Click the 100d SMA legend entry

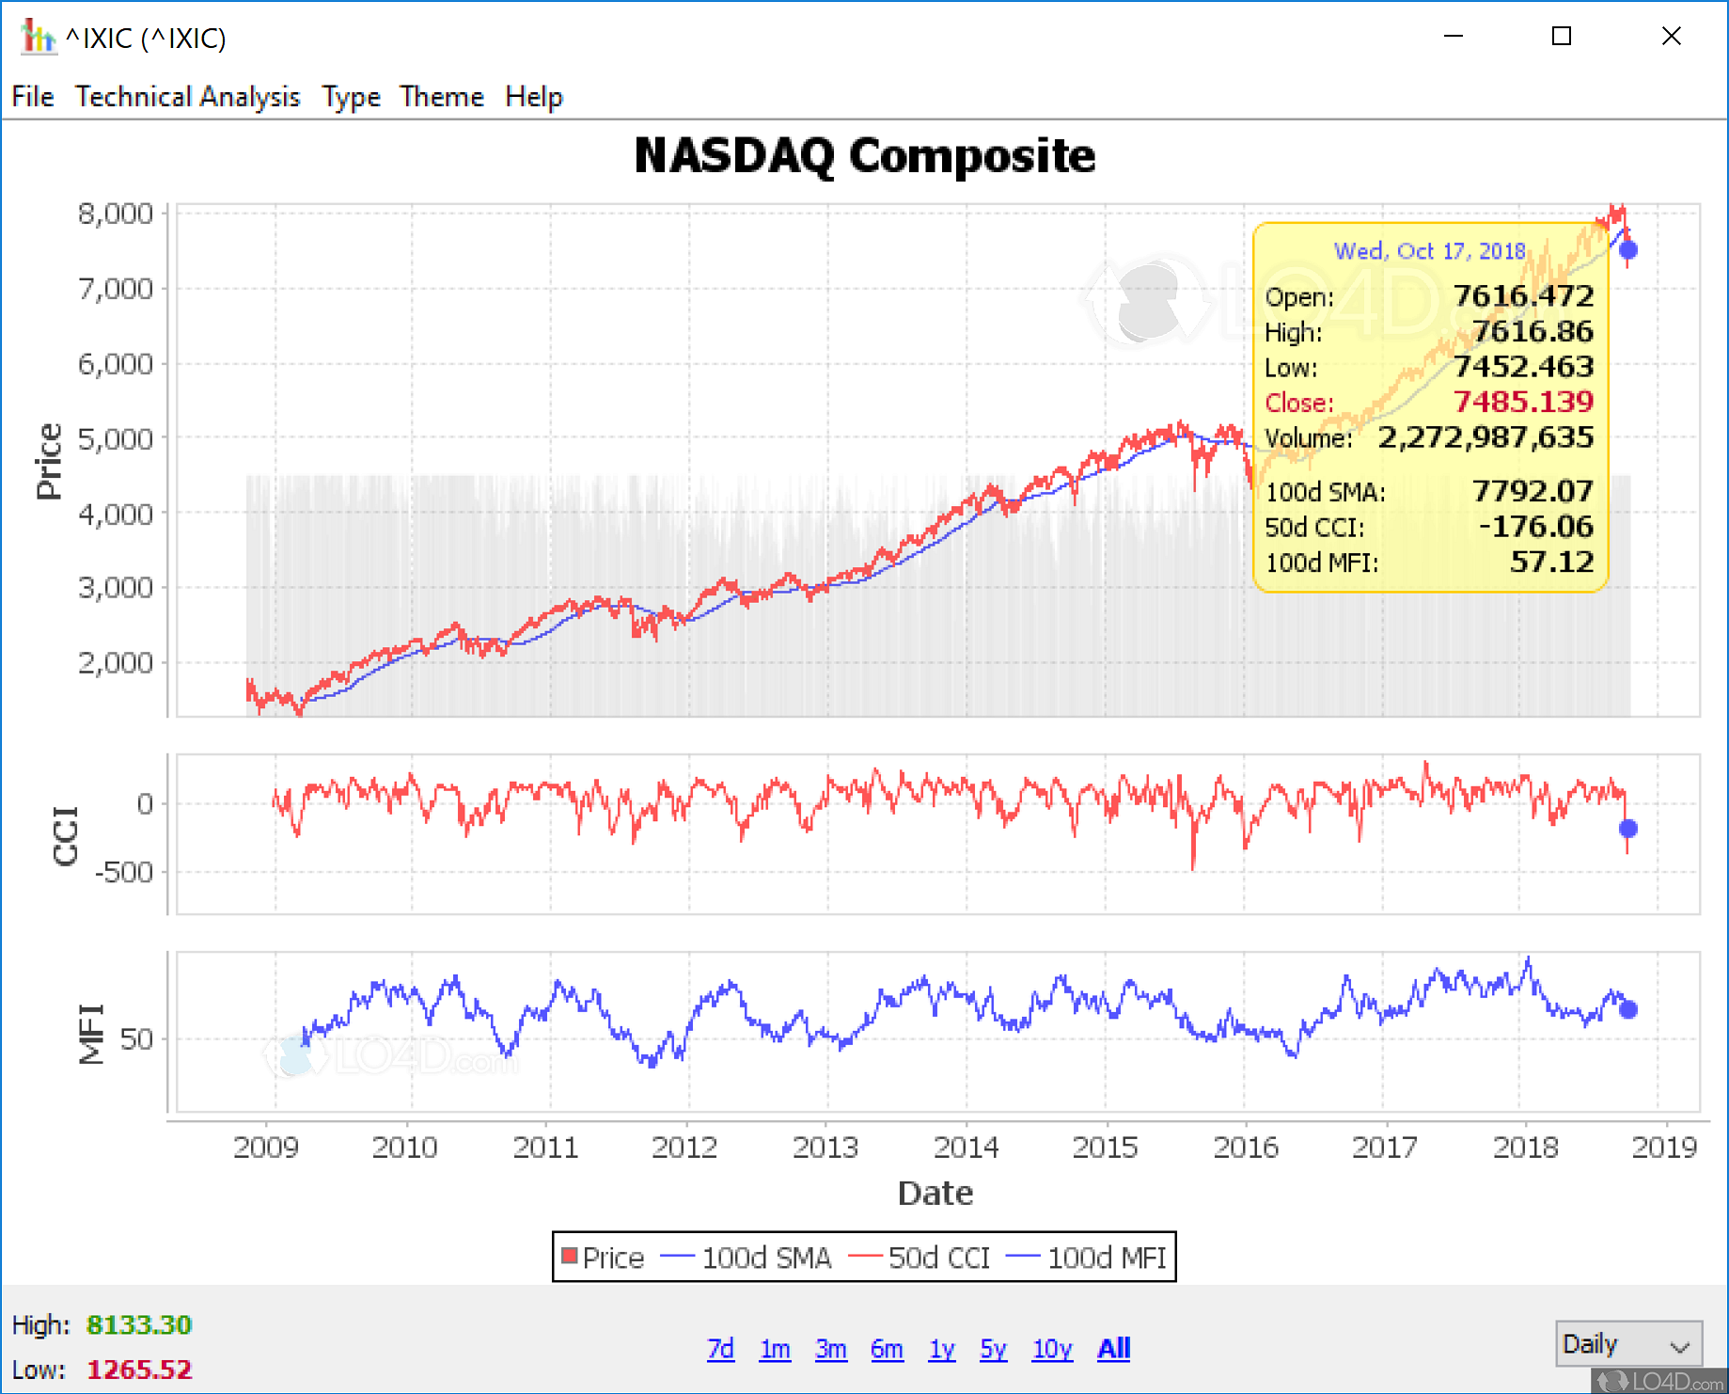click(x=747, y=1258)
